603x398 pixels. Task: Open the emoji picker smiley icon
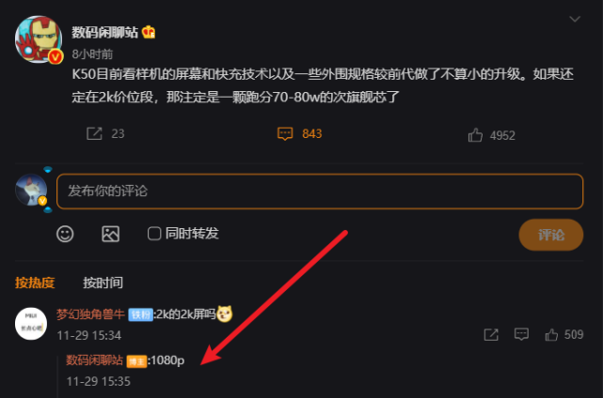pos(65,234)
